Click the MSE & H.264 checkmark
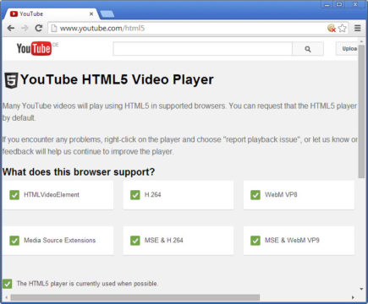This screenshot has width=368, height=304. point(135,241)
